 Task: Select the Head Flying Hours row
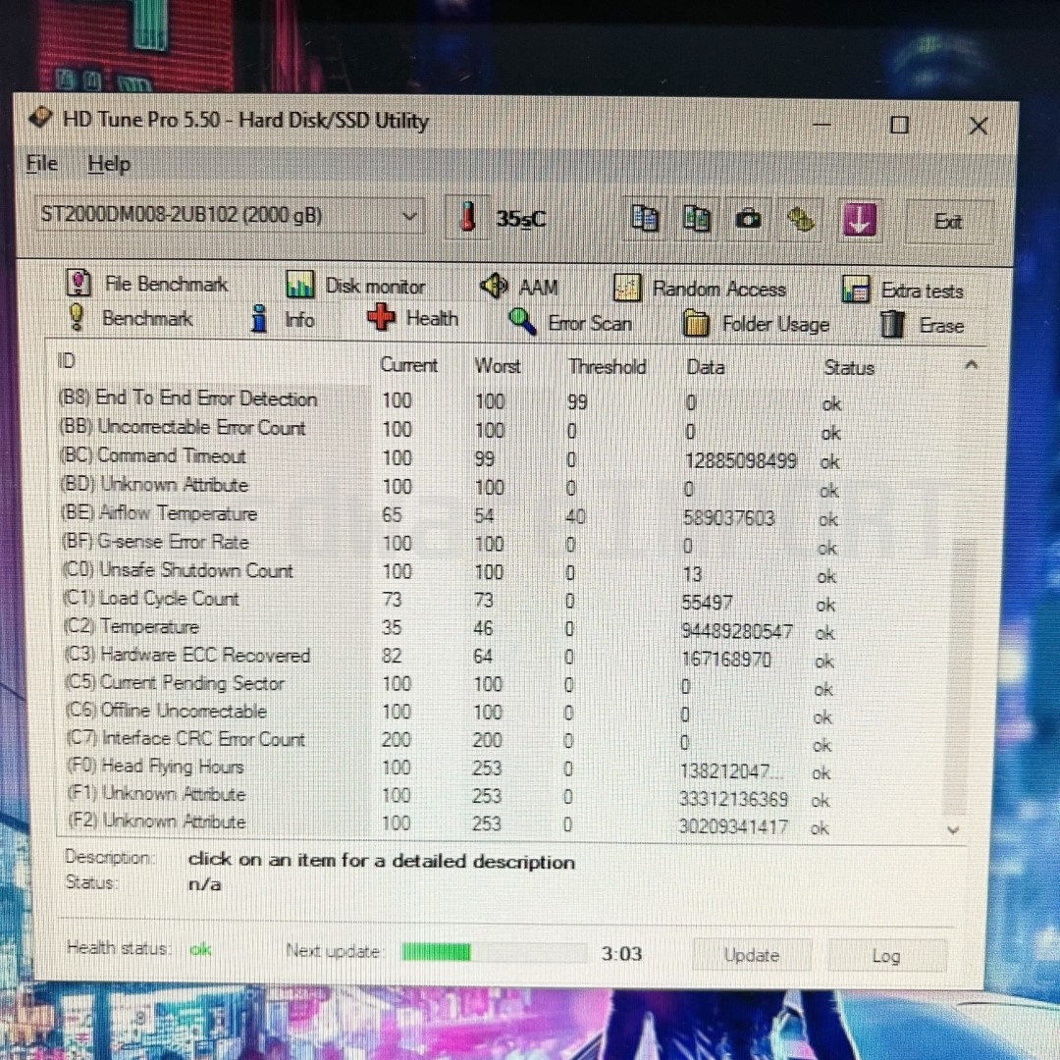pos(449,768)
